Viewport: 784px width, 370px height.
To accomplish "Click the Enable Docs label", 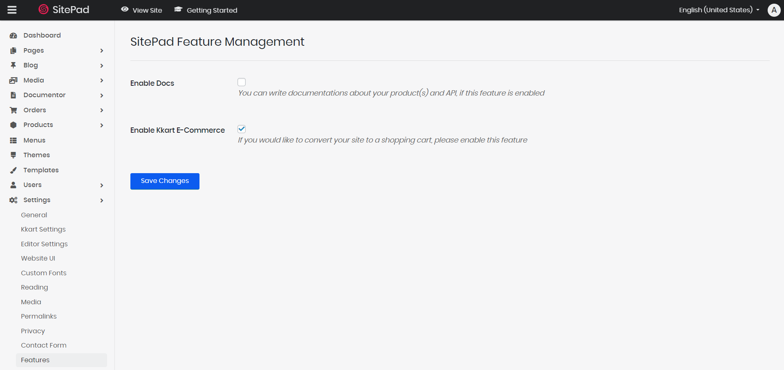I will (152, 83).
